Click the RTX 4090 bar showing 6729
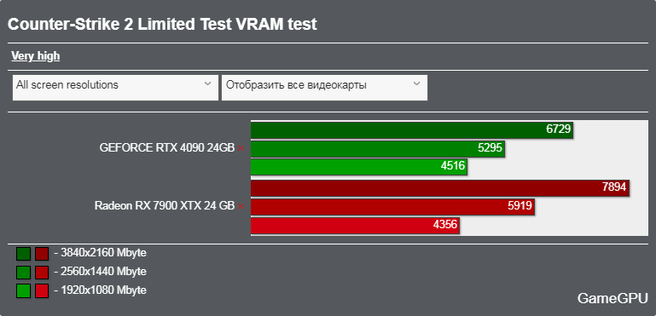 click(412, 129)
